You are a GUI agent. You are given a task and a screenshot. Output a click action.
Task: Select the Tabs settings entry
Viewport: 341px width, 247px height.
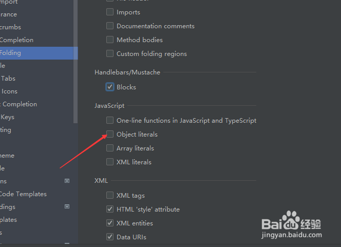[x=8, y=79]
